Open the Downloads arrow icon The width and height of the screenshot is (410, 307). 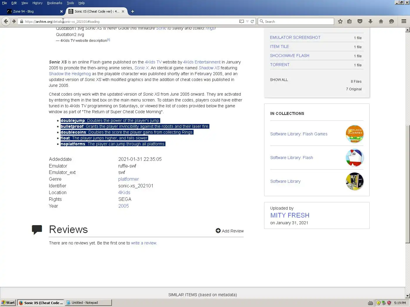370,21
